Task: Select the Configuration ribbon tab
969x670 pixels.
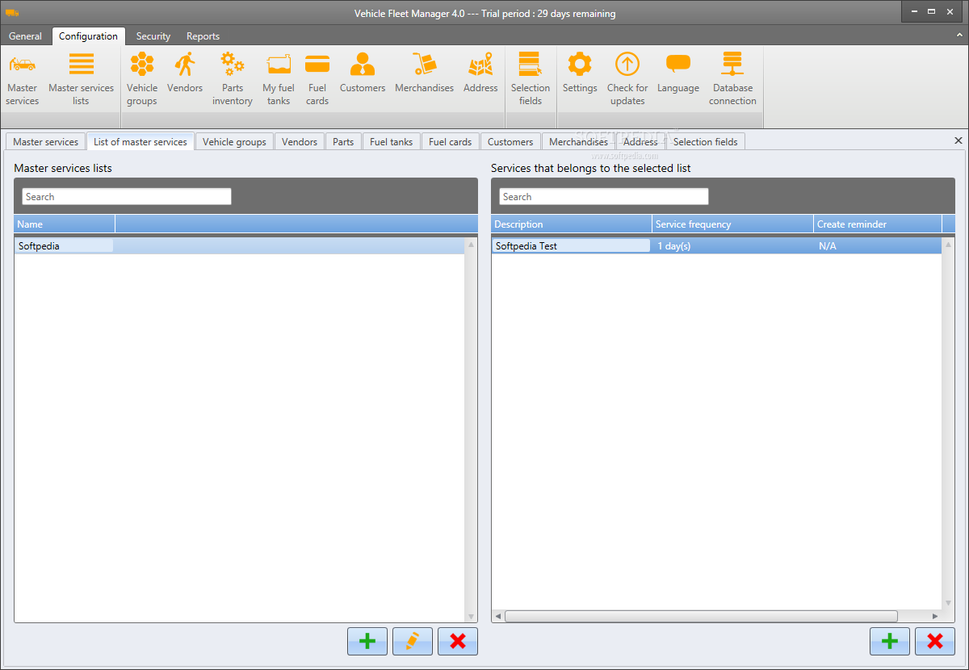Action: (89, 36)
